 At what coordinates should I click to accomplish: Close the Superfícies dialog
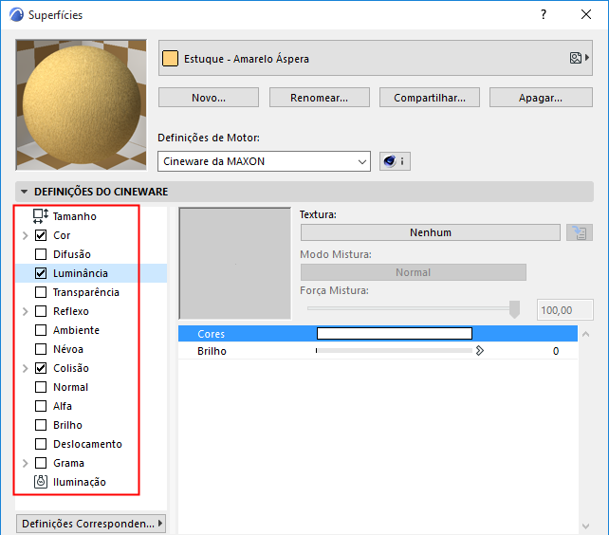[586, 14]
